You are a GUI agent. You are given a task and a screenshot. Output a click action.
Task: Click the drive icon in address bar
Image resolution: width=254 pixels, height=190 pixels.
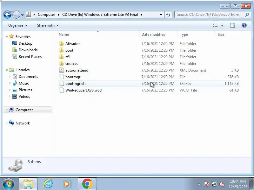pos(29,15)
